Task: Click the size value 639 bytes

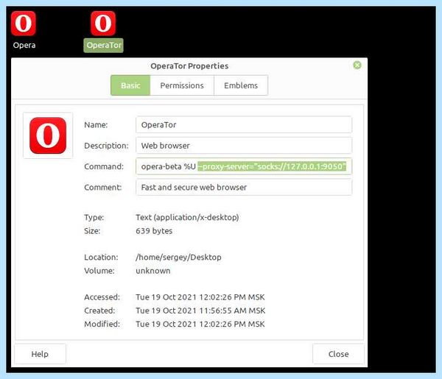Action: click(154, 231)
